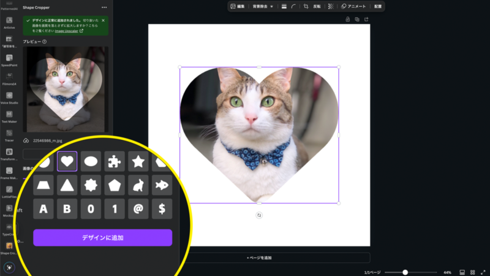The image size is (490, 276).
Task: Click the upload icon beside 22546986_m.jpg
Action: coord(26,141)
